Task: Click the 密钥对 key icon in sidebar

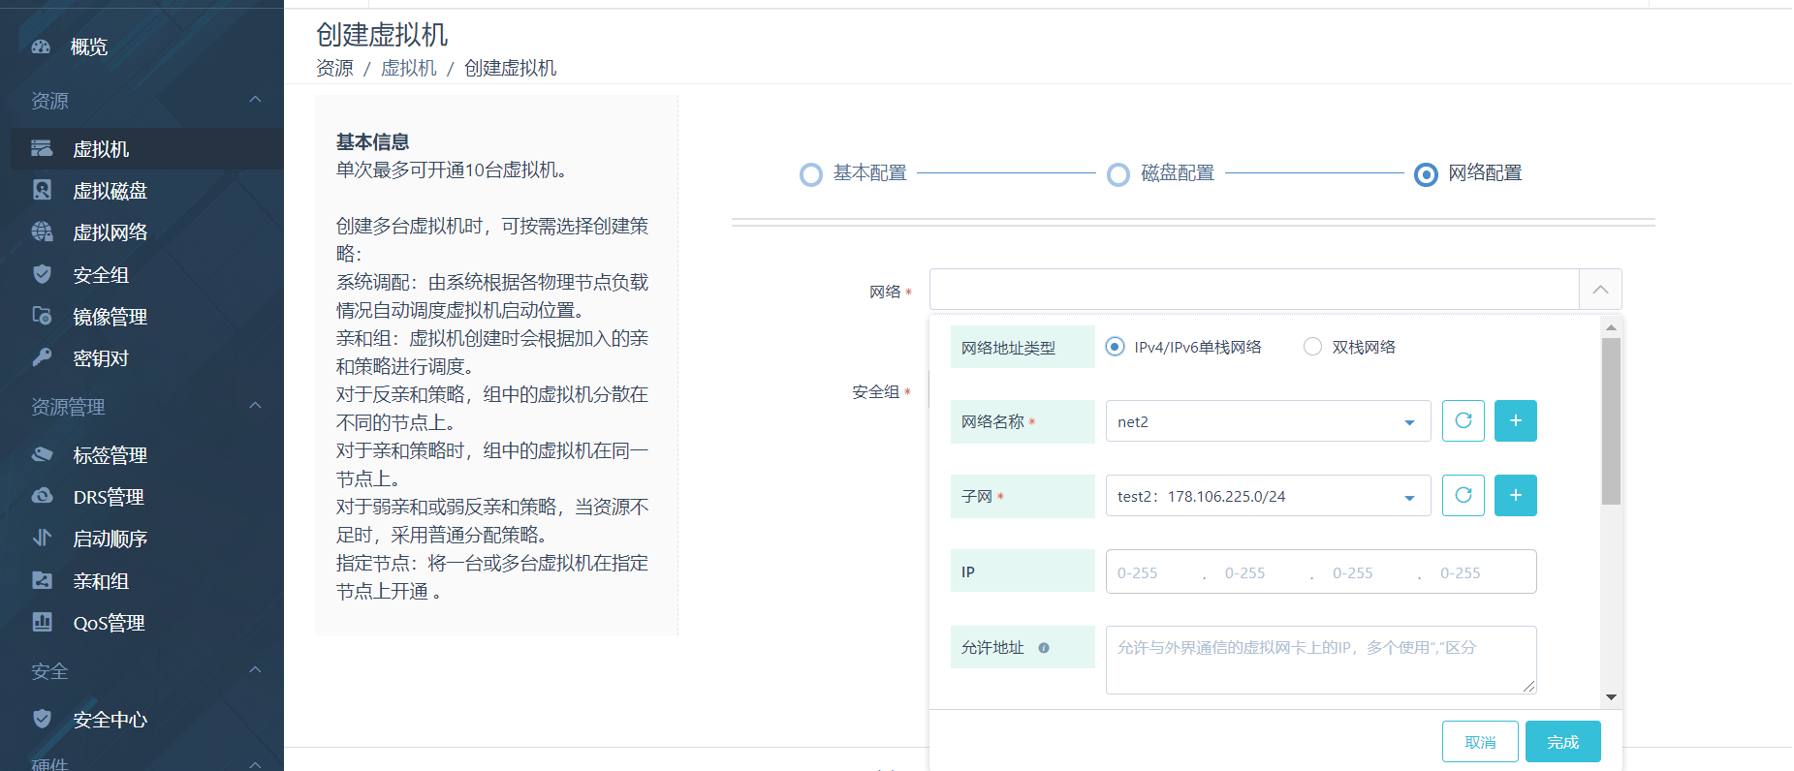Action: coord(42,358)
